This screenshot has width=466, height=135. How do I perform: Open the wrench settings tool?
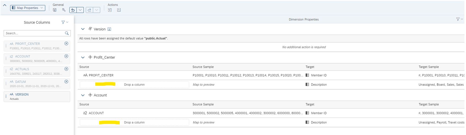coord(64,10)
